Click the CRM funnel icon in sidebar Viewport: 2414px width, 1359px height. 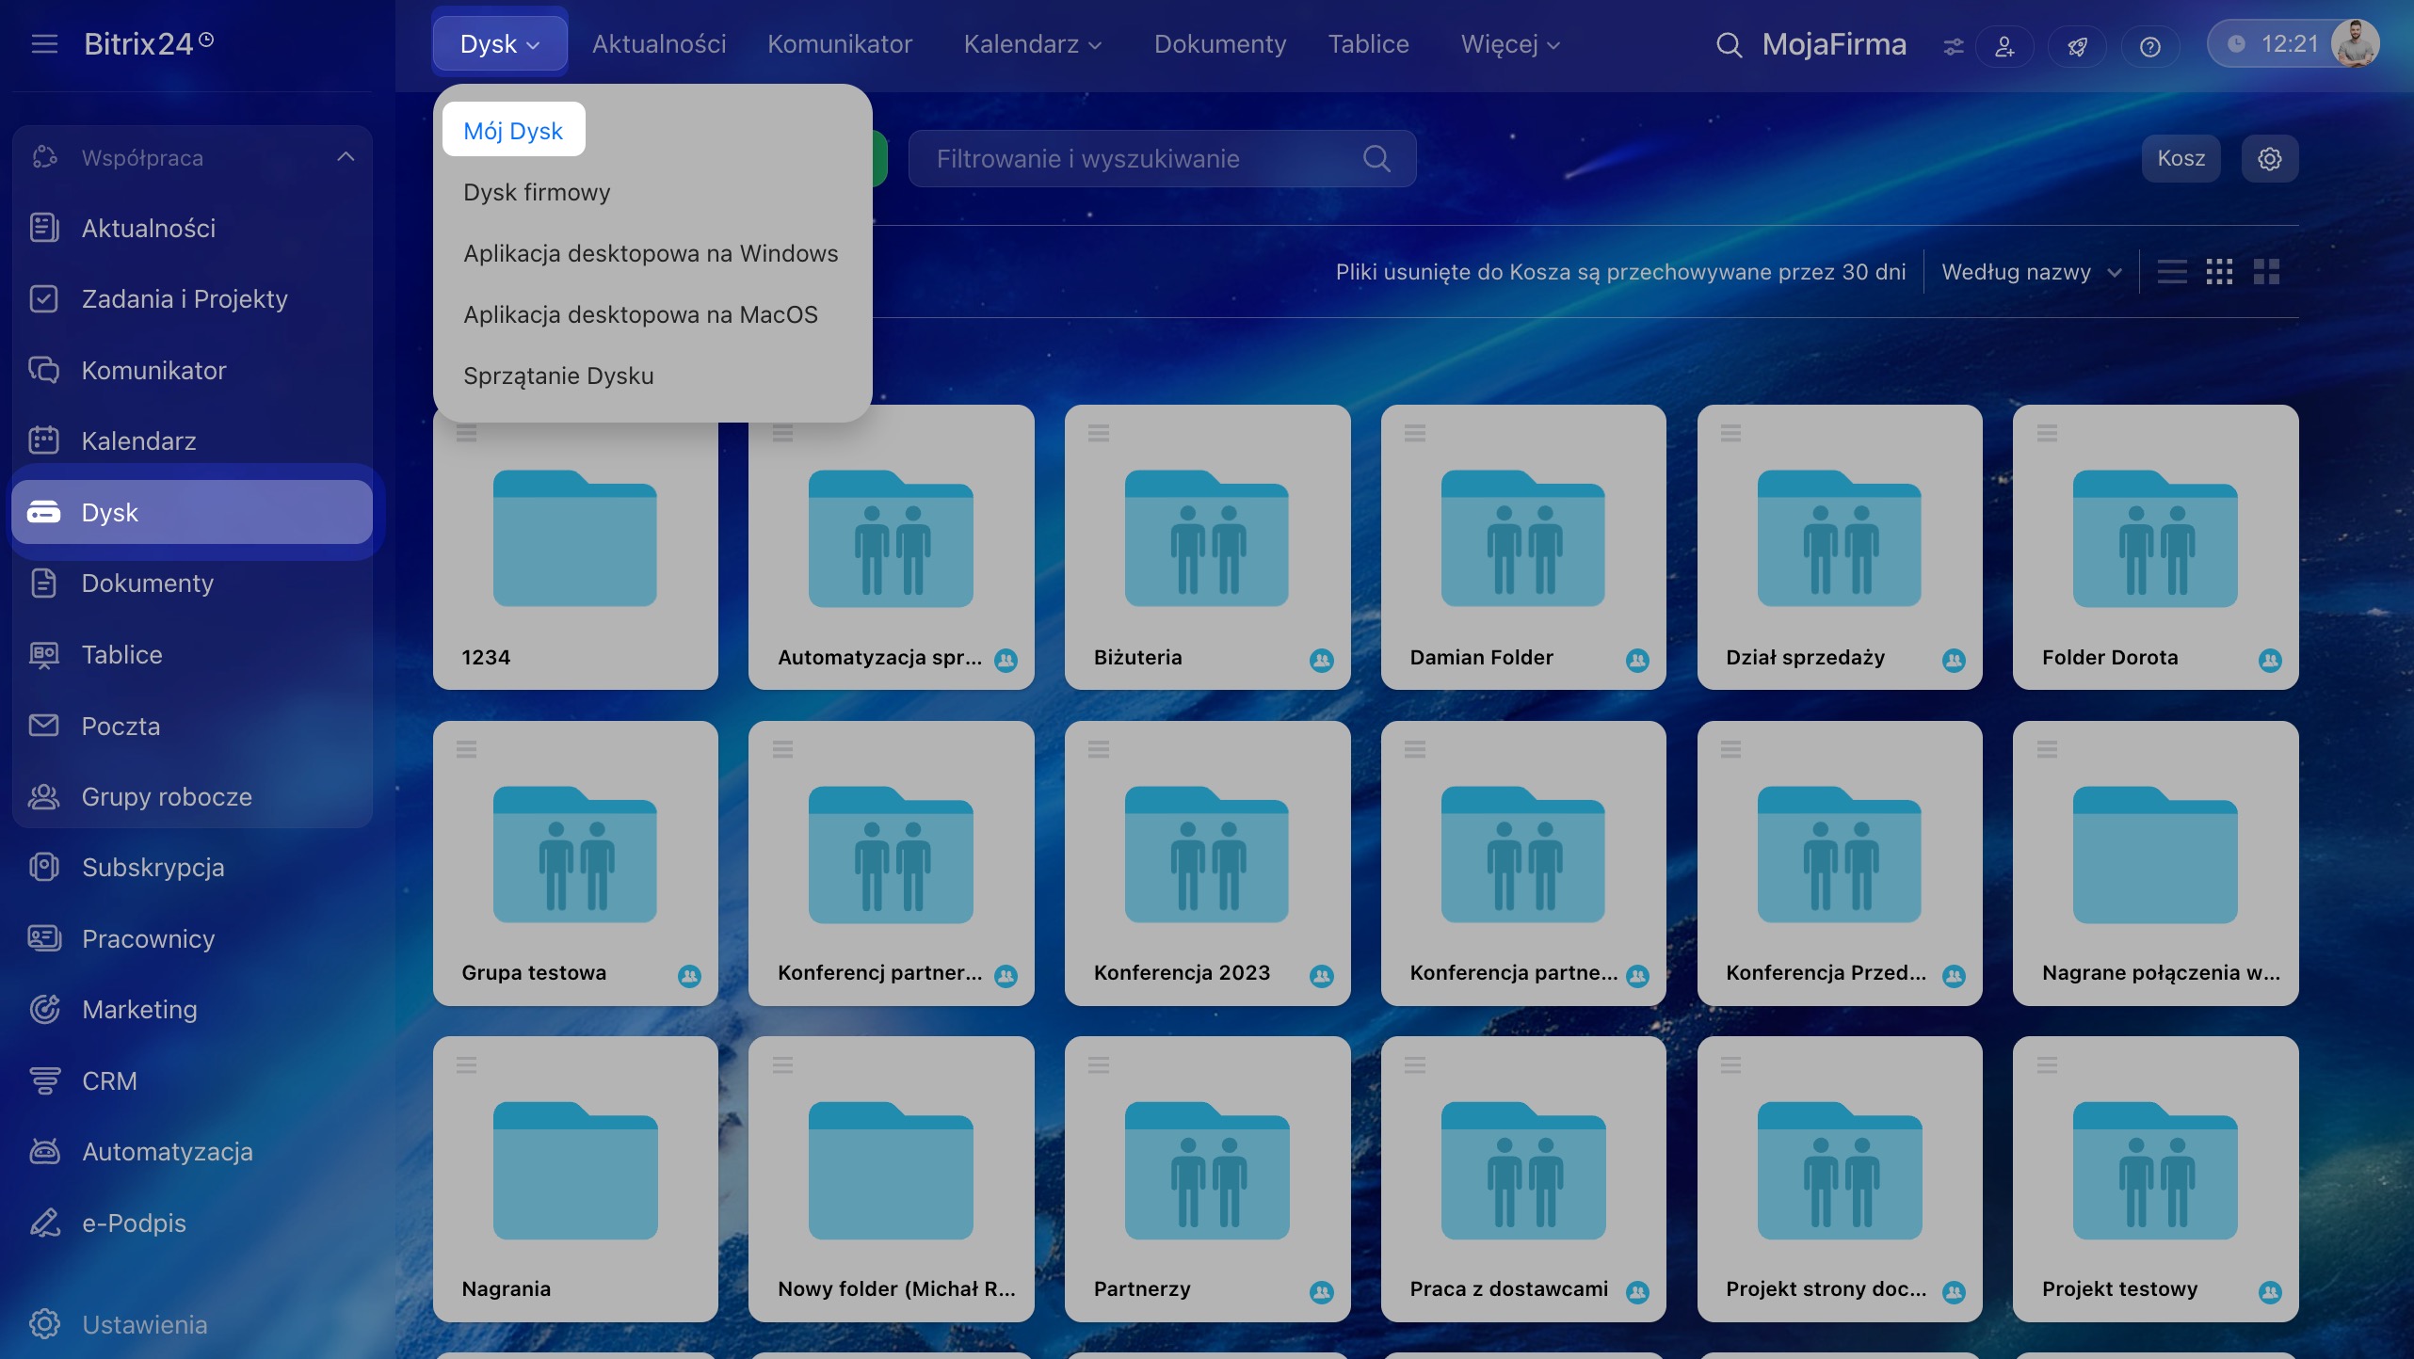pos(44,1080)
